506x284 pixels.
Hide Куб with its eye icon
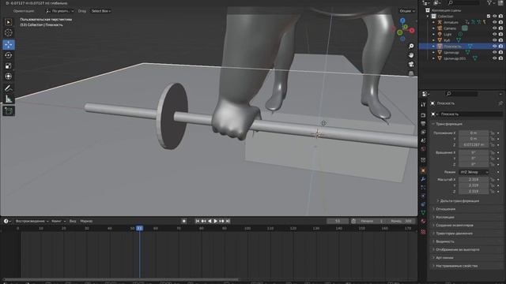click(x=494, y=40)
